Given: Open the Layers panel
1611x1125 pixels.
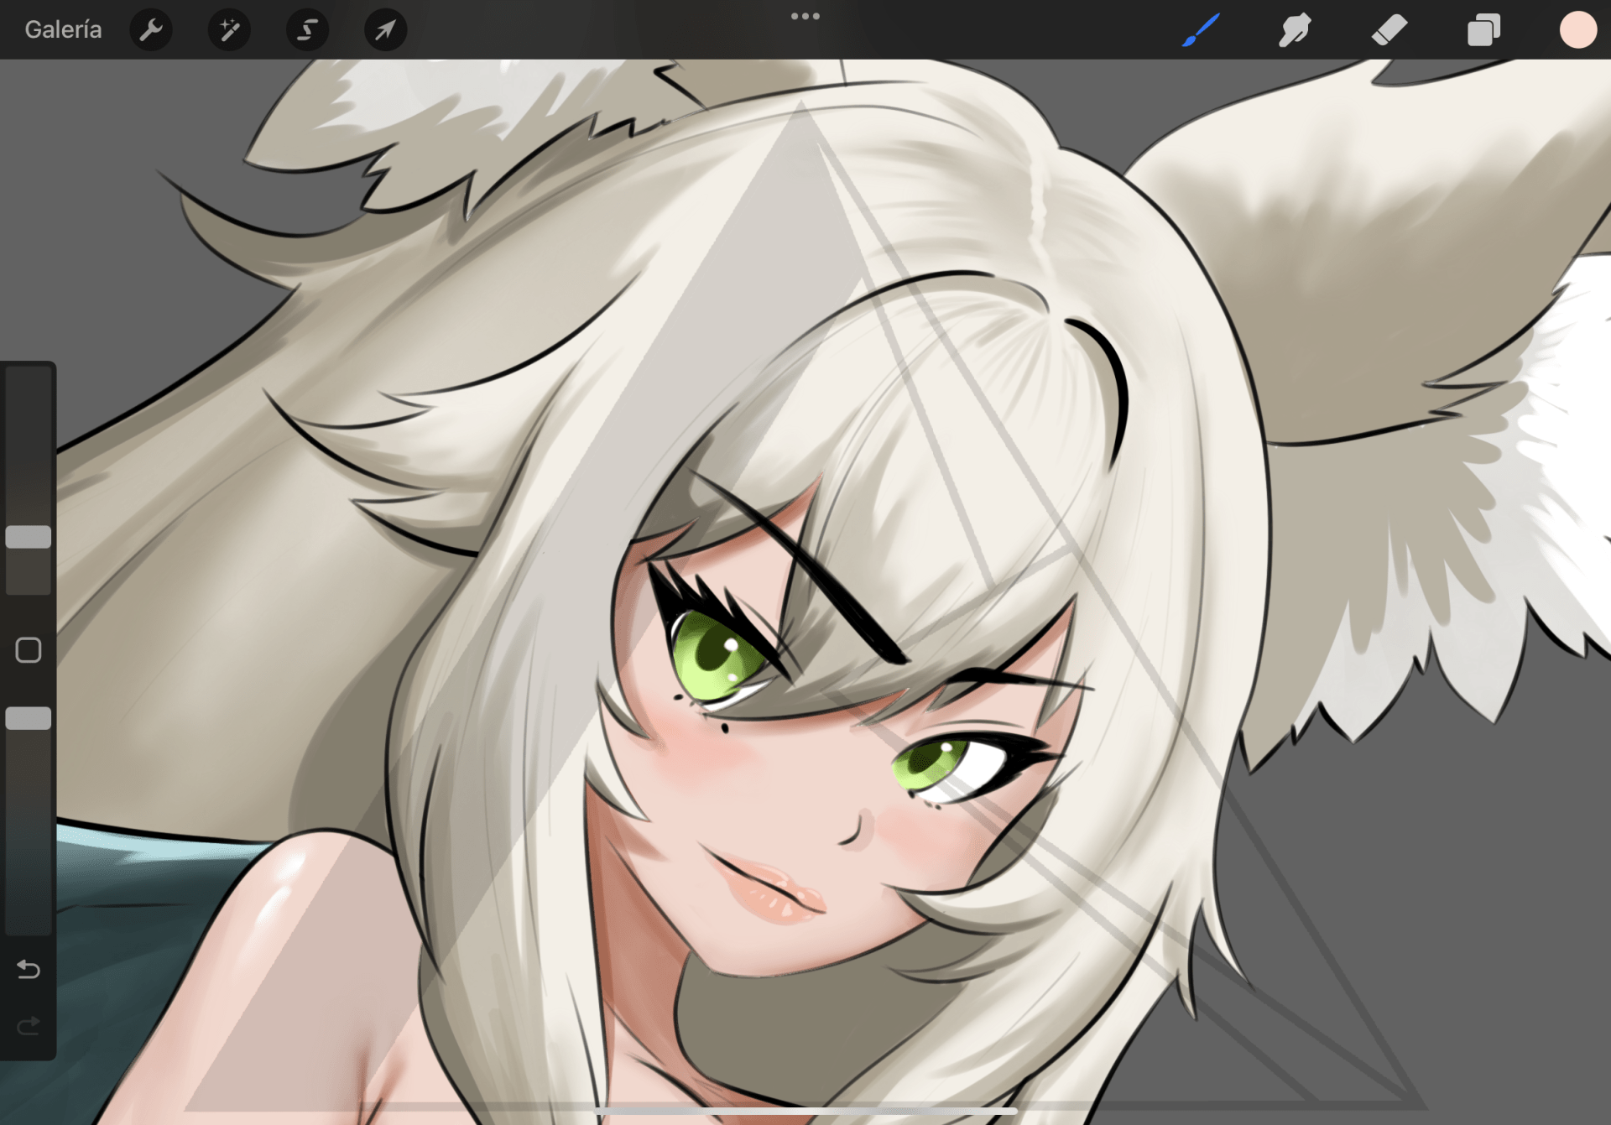Looking at the screenshot, I should [x=1483, y=30].
